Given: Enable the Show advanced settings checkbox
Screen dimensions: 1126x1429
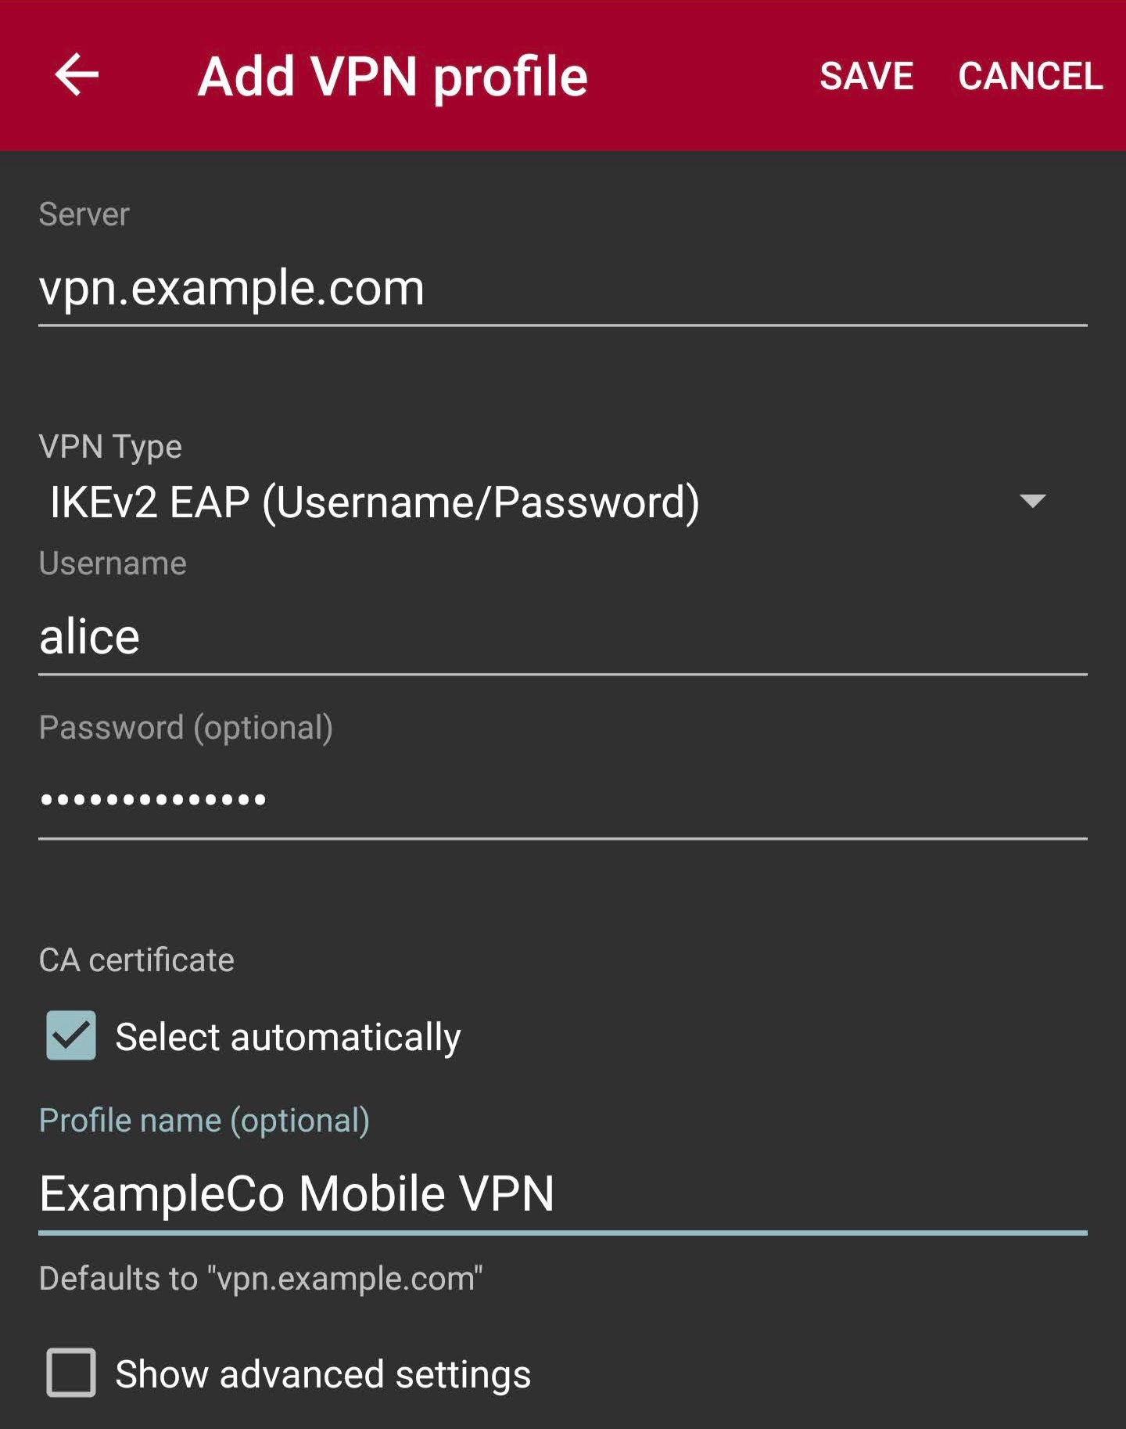Looking at the screenshot, I should [71, 1372].
